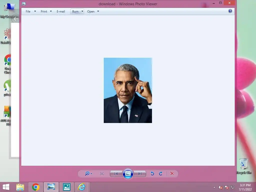The image size is (256, 192).
Task: Click the Photo Viewer title bar icon
Action: coord(24,3)
